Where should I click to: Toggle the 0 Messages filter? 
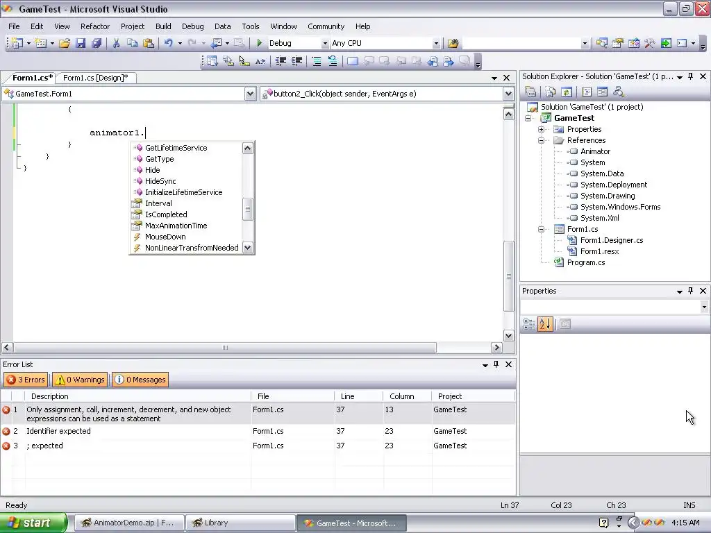point(140,380)
